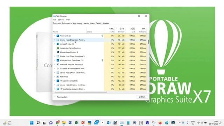This screenshot has width=224, height=126.
Task: Expand the Phone Link (3) process group
Action: (54, 36)
